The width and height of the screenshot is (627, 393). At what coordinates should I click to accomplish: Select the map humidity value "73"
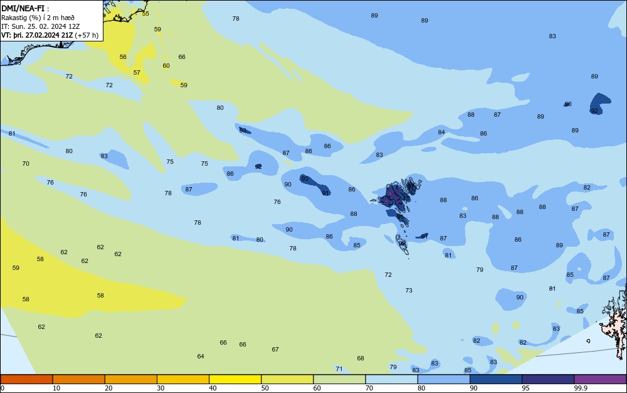click(409, 290)
